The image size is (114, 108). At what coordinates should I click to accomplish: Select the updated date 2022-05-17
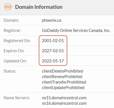point(53,61)
